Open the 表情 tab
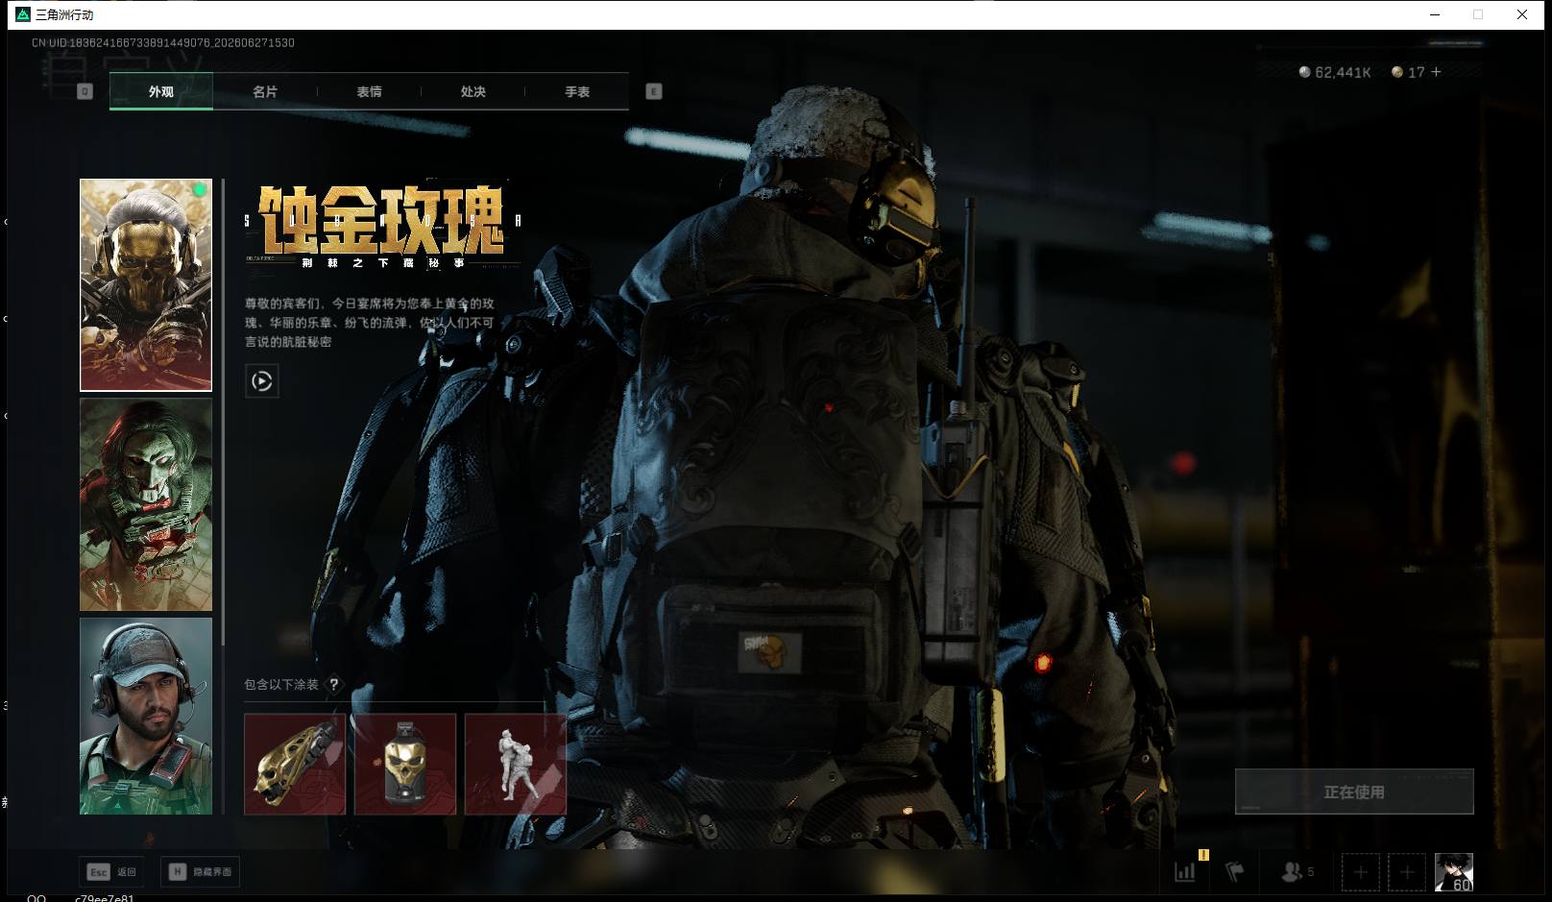 pyautogui.click(x=369, y=91)
